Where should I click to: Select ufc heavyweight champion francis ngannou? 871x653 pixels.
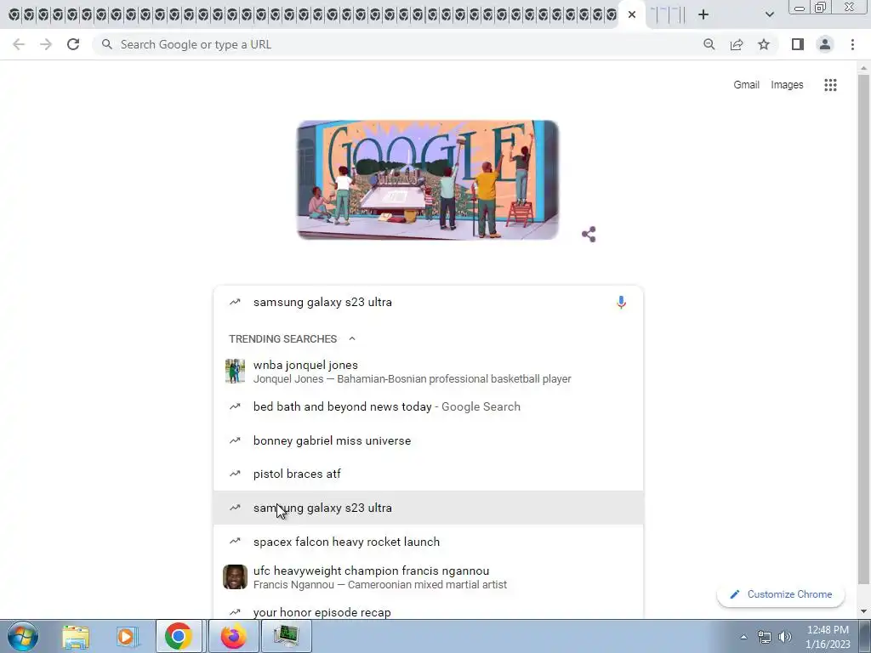tap(429, 577)
